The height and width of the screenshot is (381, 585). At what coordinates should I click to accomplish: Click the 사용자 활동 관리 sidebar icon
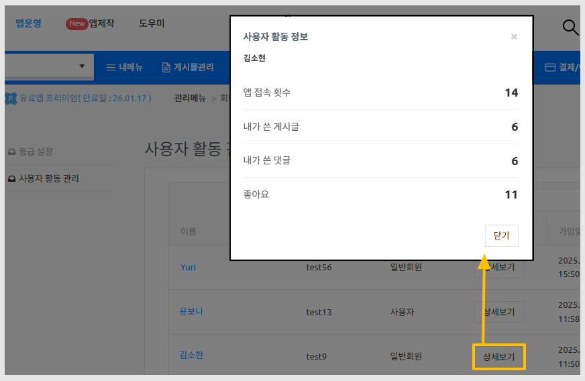pos(11,179)
